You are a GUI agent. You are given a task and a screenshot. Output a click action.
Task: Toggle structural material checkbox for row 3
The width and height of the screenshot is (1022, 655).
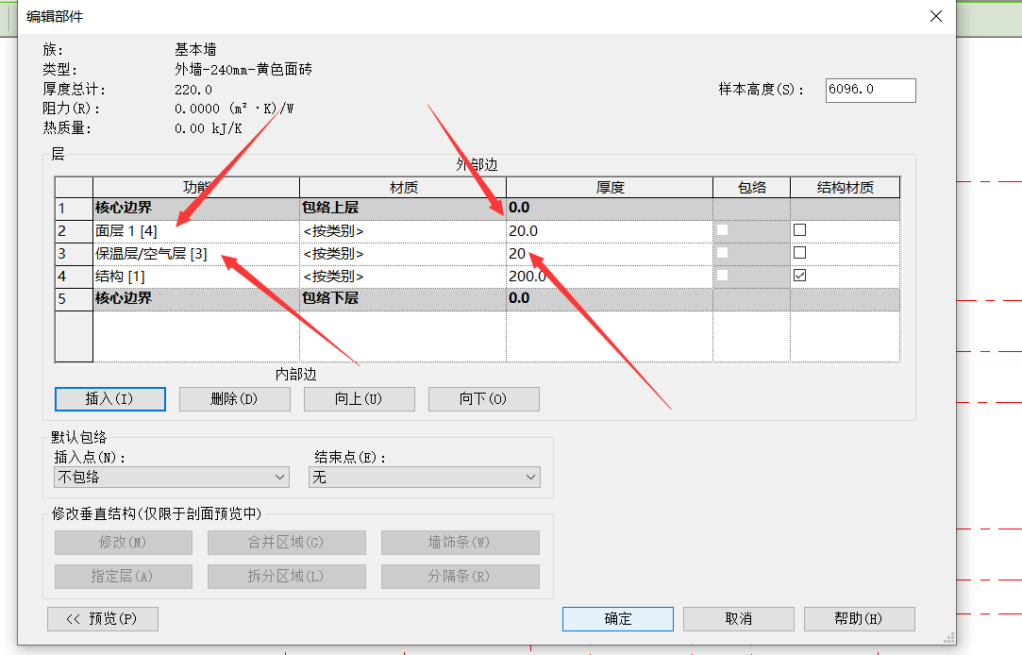(799, 253)
